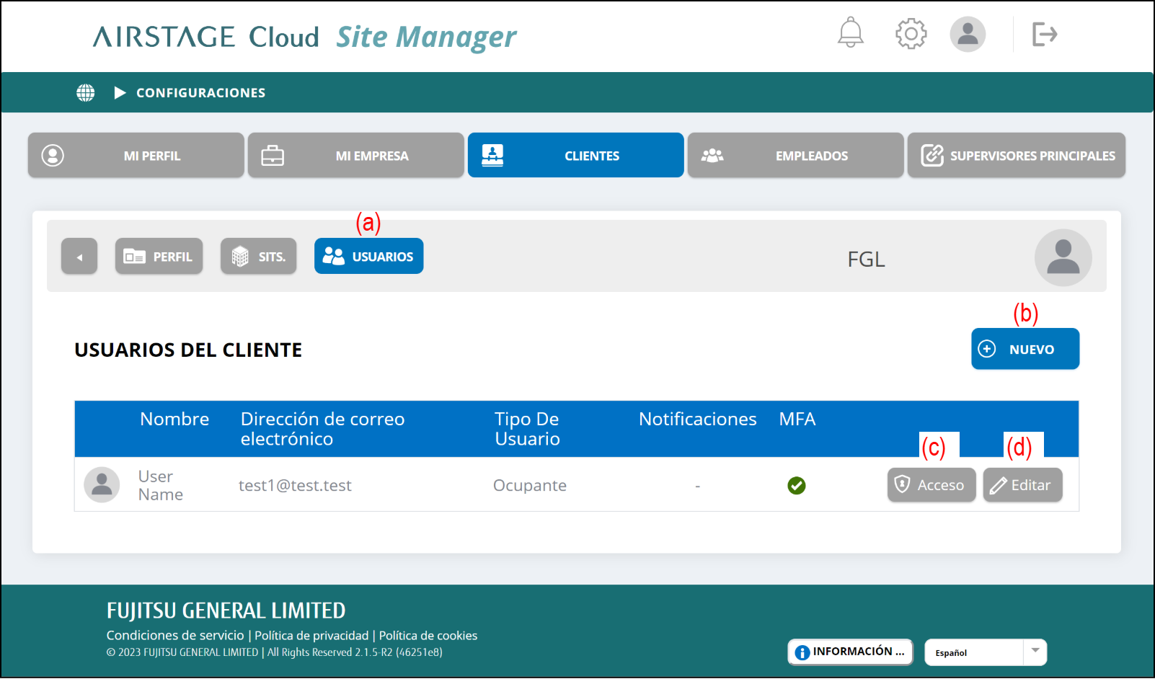Open the notifications bell icon
The height and width of the screenshot is (679, 1155).
point(850,33)
